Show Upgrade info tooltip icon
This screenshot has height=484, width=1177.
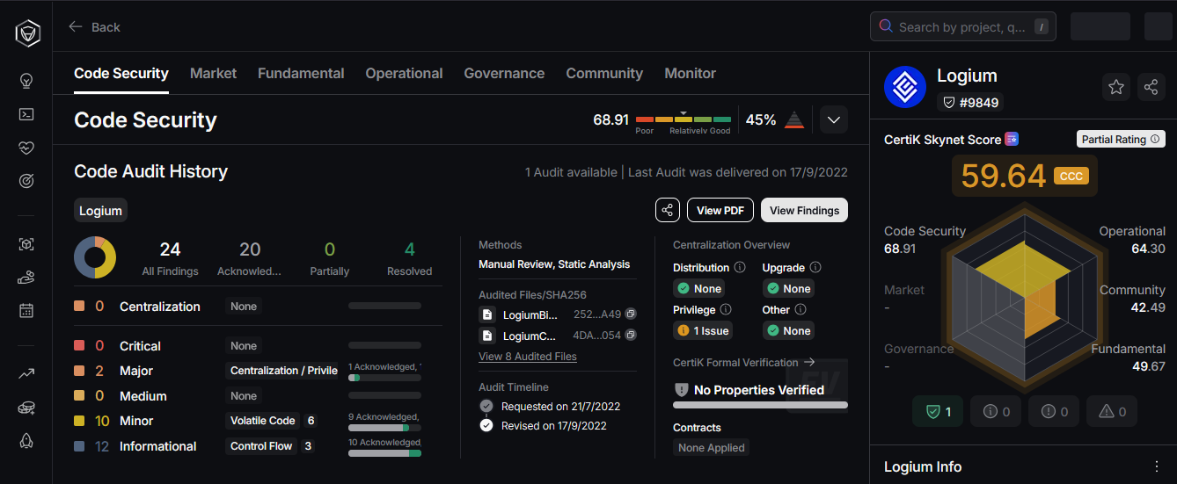[x=815, y=267]
